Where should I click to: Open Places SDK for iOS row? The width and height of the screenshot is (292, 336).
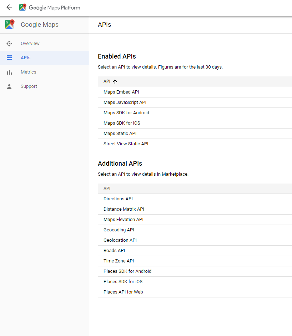195,282
